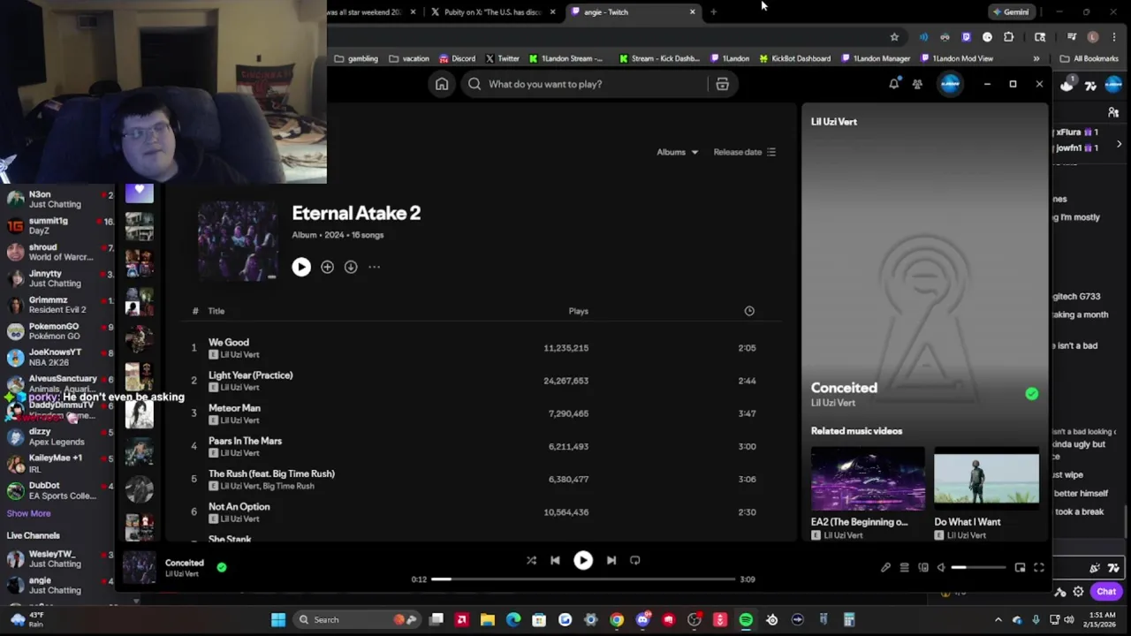Open the KickBot Dashboard bookmark
This screenshot has width=1131, height=636.
pos(793,58)
